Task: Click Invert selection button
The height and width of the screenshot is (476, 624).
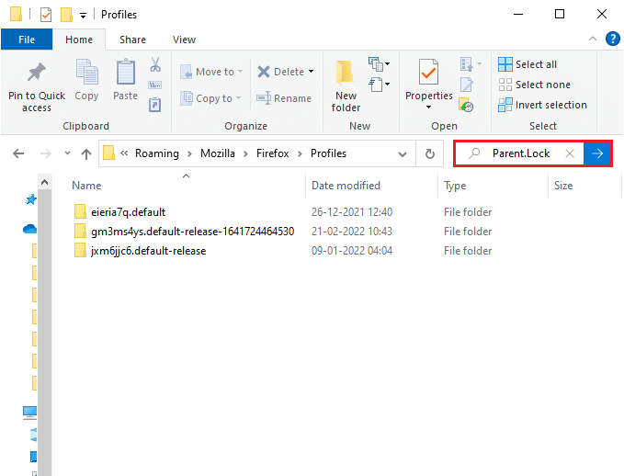Action: pyautogui.click(x=542, y=105)
